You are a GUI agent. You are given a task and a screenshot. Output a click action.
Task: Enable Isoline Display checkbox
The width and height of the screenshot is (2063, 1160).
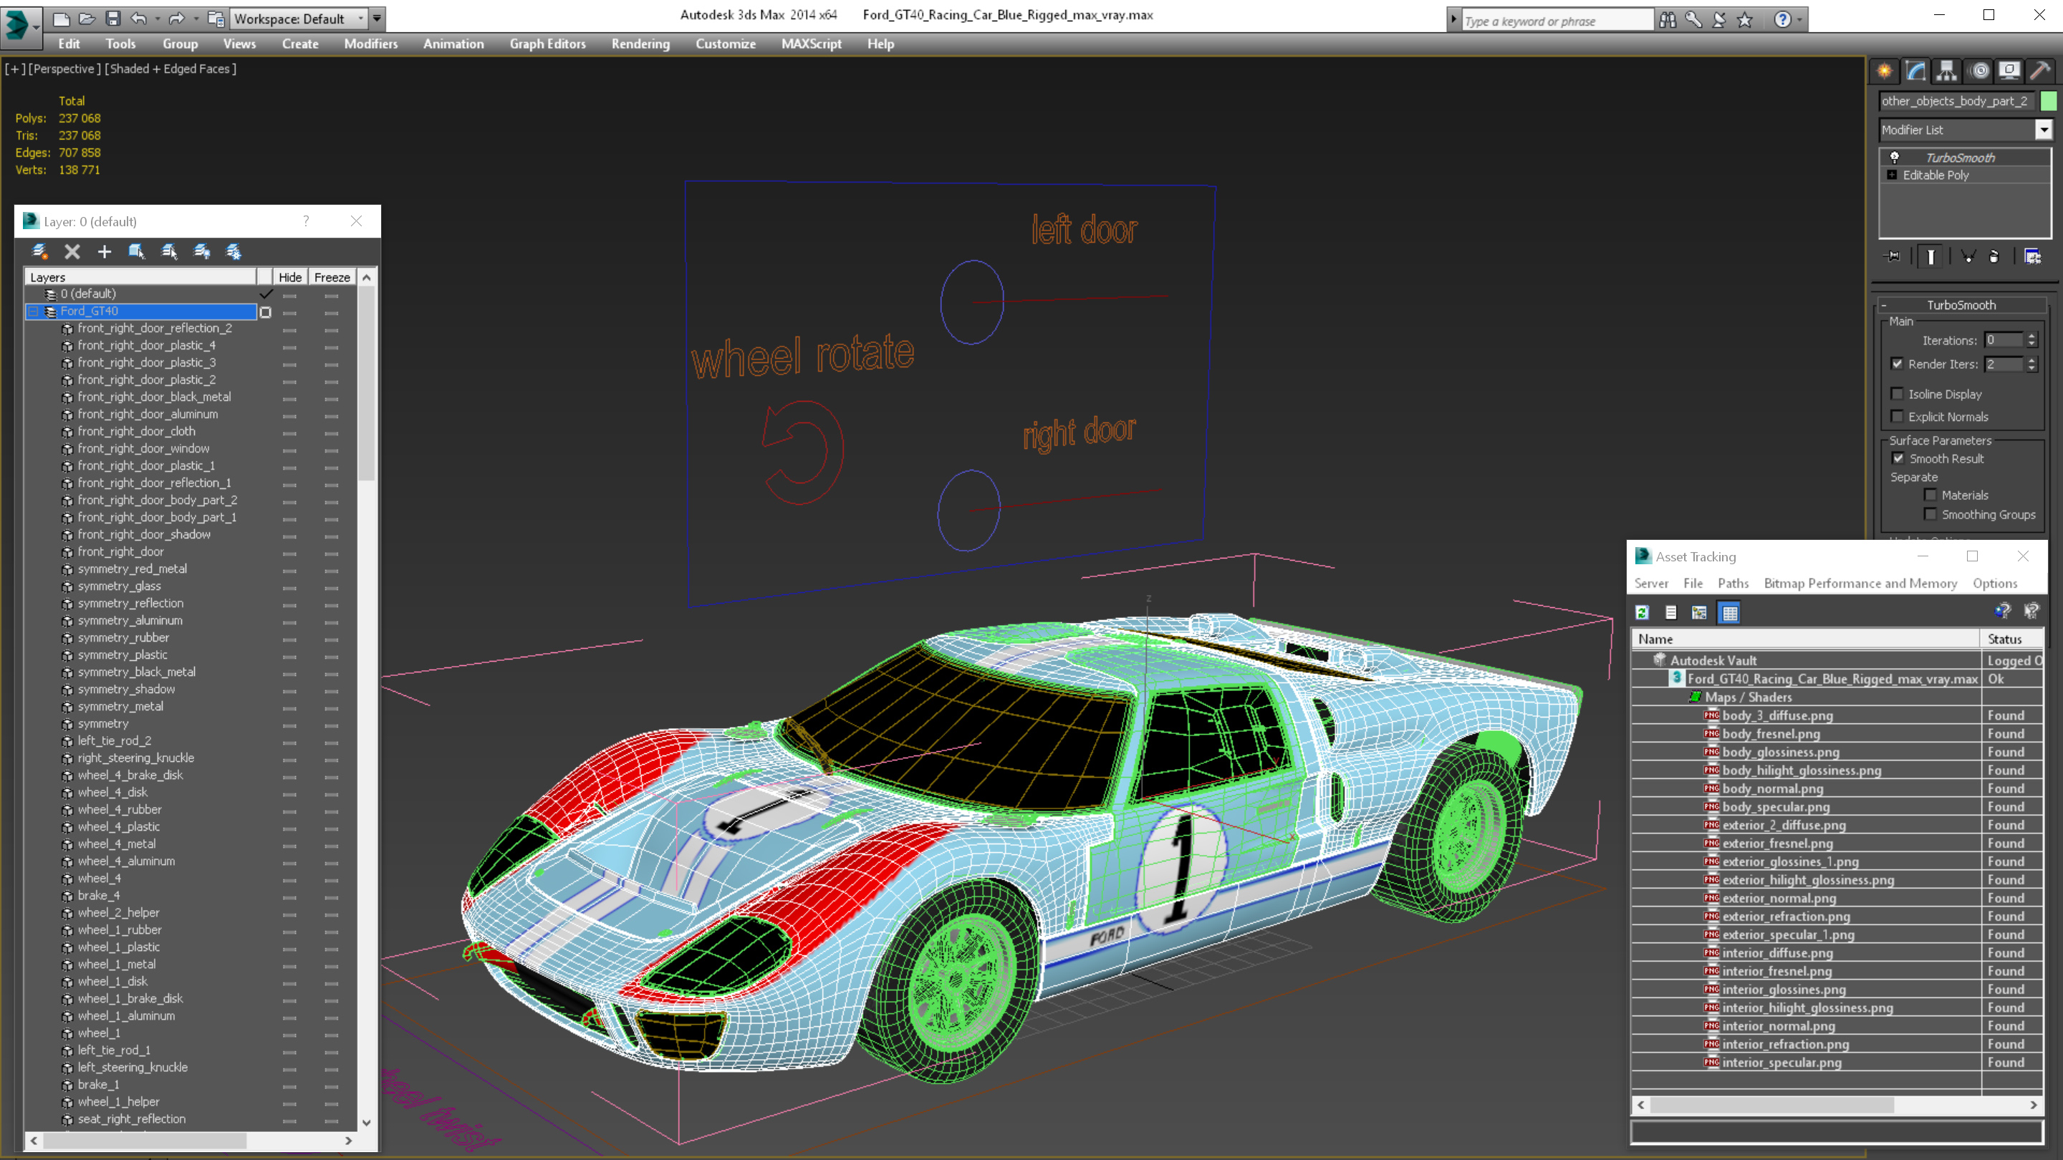pyautogui.click(x=1896, y=394)
